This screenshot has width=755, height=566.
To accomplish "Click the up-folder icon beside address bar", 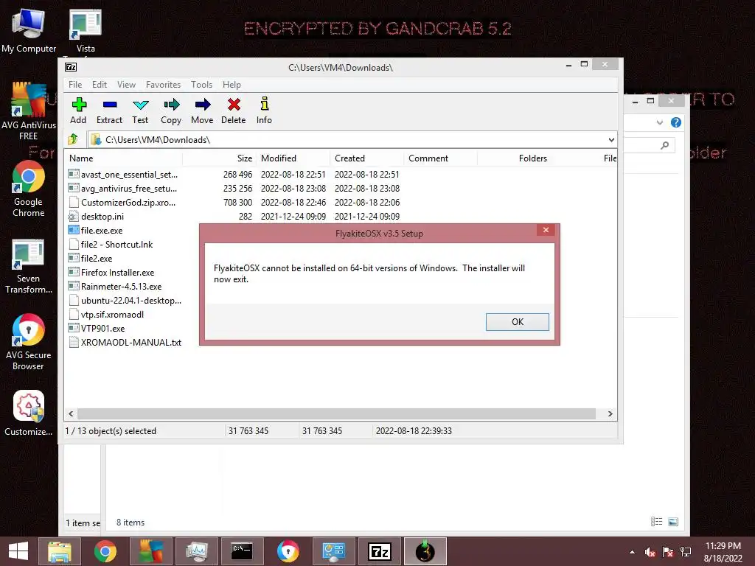I will tap(73, 139).
